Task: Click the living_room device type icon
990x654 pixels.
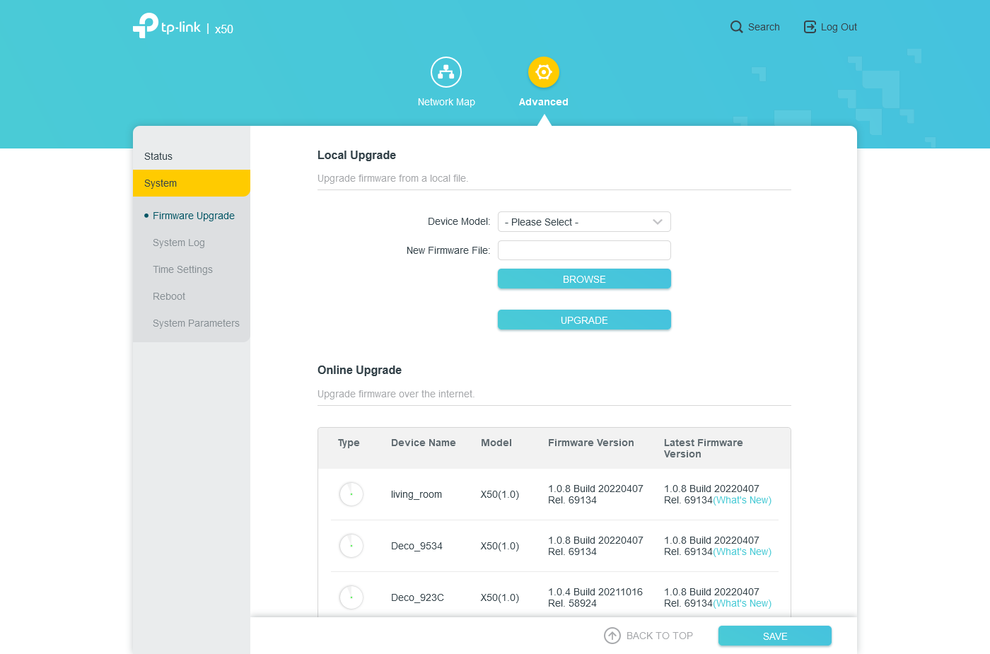Action: (351, 494)
